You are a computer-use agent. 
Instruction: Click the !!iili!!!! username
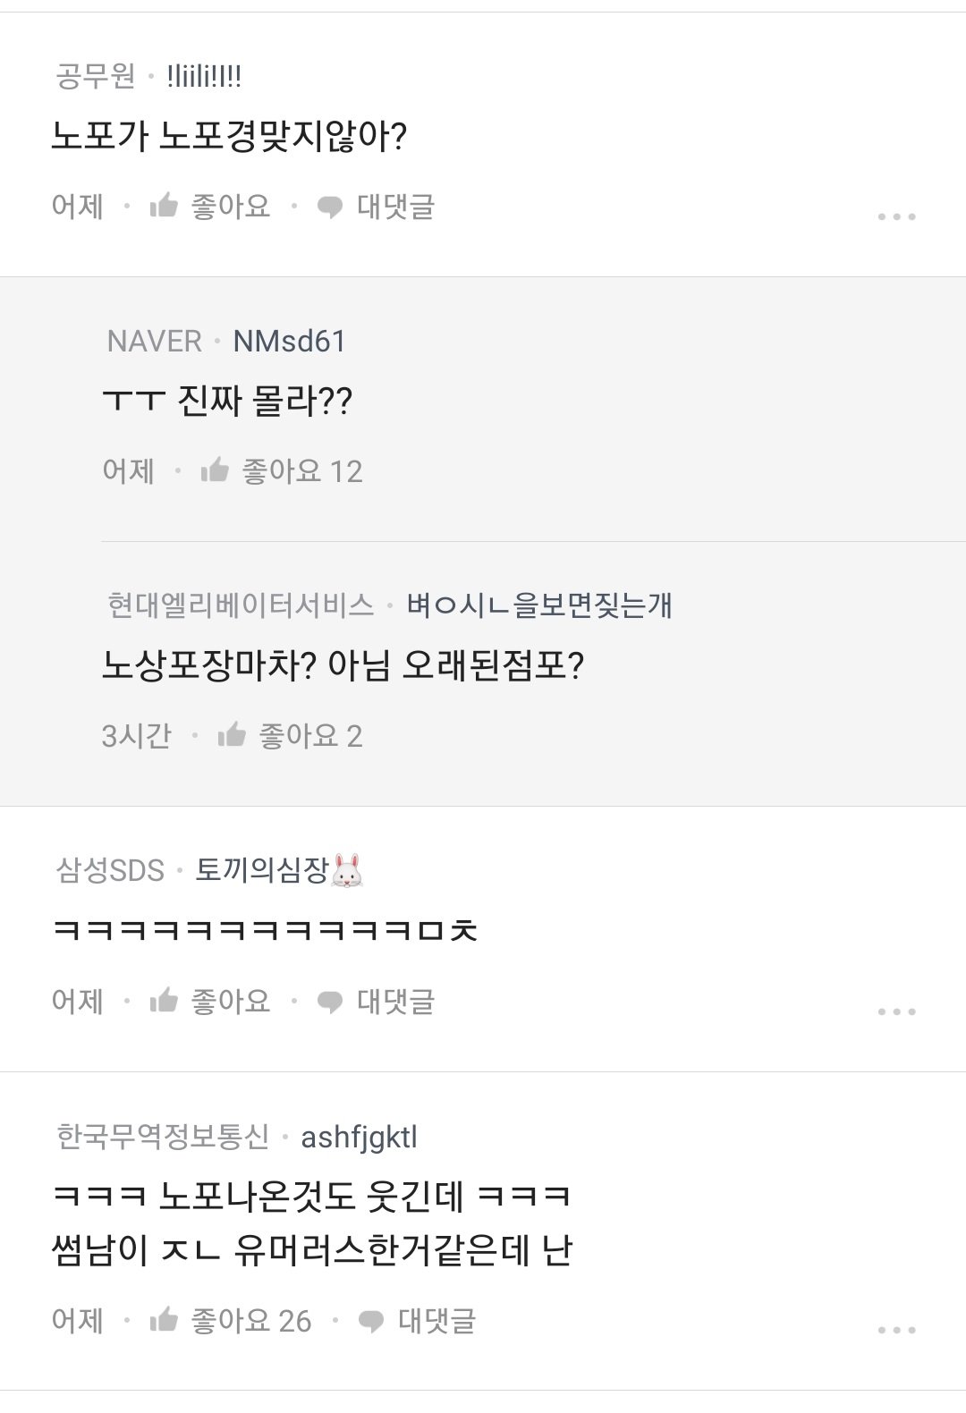(204, 77)
